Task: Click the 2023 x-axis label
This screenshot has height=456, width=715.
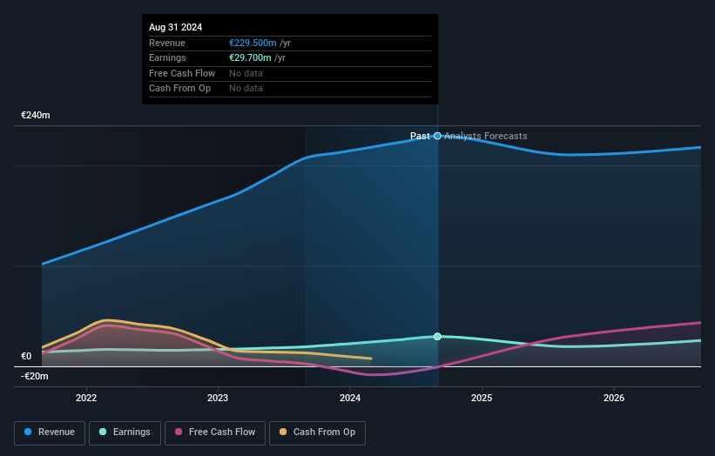Action: 218,399
